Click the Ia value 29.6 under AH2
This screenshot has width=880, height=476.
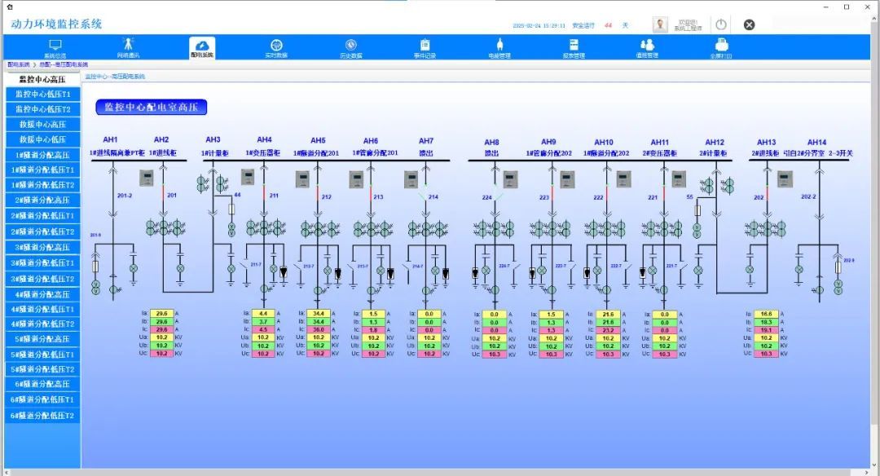click(161, 313)
